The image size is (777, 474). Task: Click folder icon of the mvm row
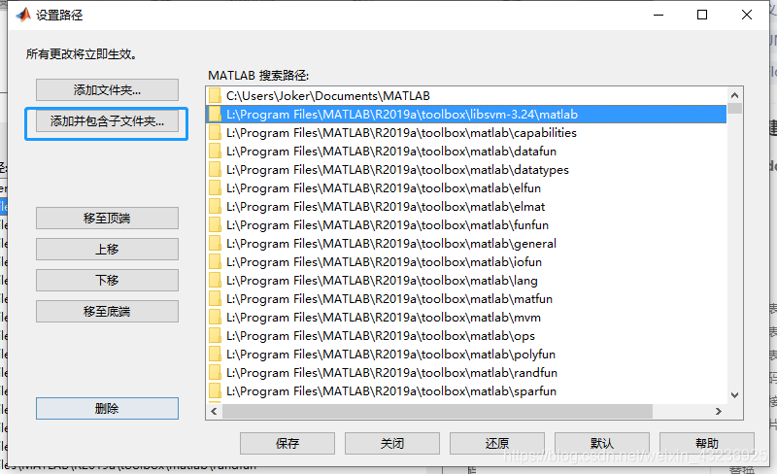point(215,318)
